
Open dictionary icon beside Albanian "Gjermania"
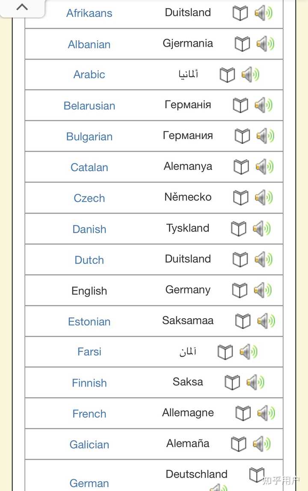point(242,44)
